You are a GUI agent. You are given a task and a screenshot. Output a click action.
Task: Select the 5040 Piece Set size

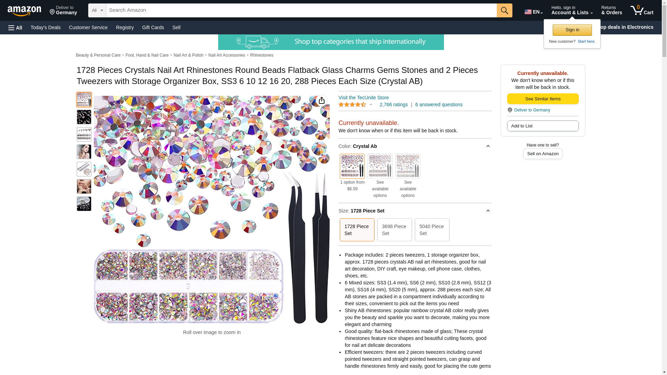[432, 230]
